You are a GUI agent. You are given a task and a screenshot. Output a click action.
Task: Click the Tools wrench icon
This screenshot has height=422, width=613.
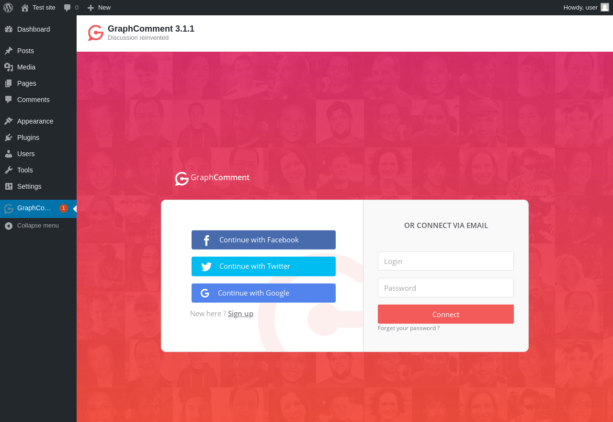[x=9, y=170]
